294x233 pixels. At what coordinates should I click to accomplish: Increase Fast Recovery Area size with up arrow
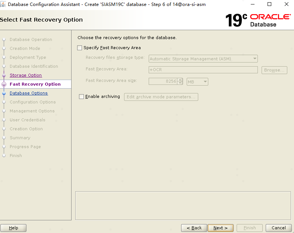pyautogui.click(x=180, y=80)
